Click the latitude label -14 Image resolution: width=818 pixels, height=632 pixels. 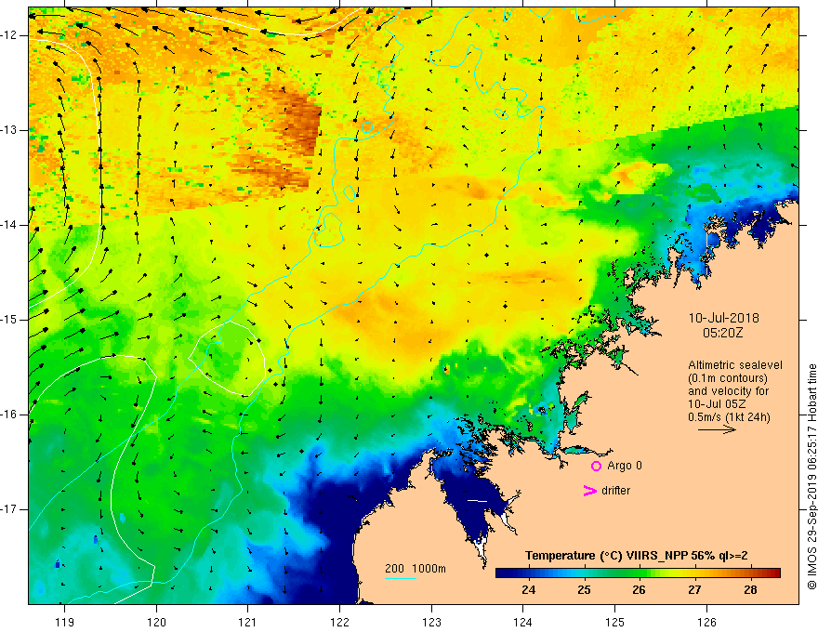[x=10, y=225]
